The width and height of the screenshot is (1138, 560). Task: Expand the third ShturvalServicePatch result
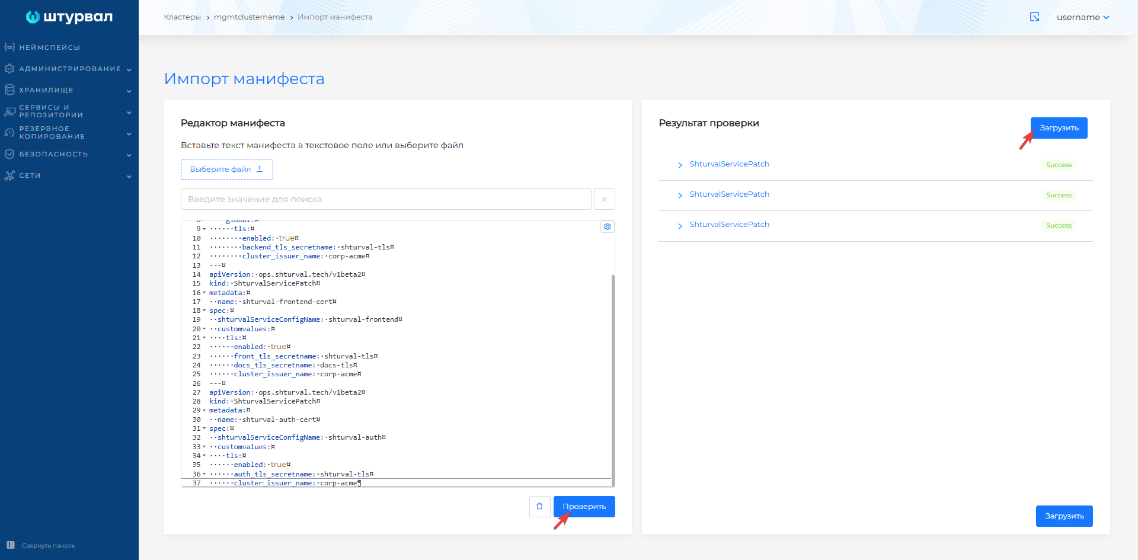point(680,226)
